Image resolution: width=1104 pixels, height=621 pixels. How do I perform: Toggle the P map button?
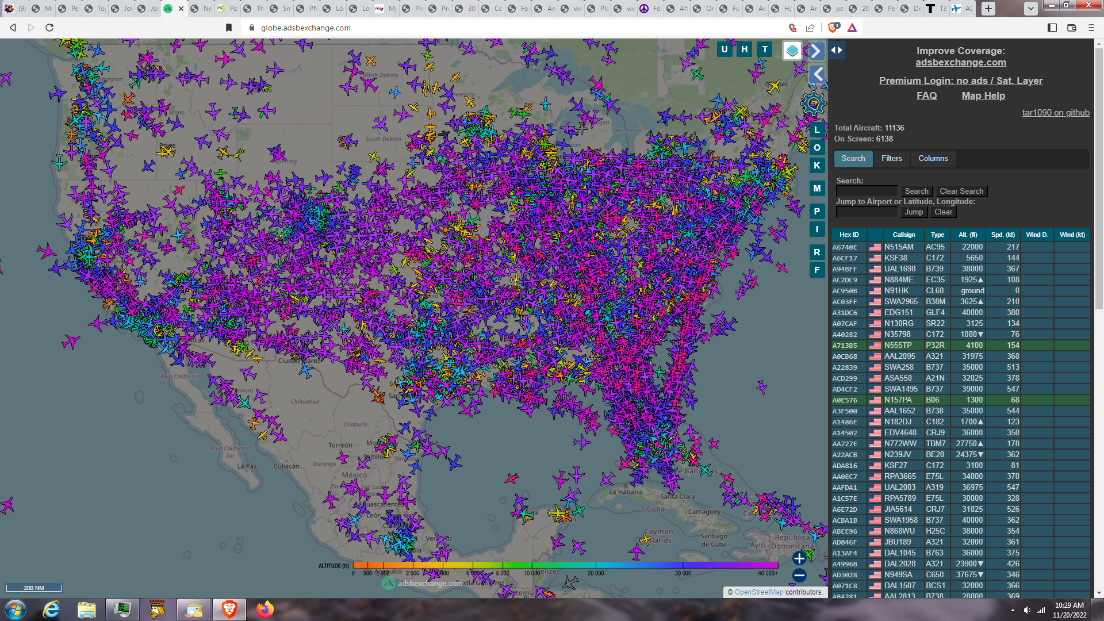[817, 212]
